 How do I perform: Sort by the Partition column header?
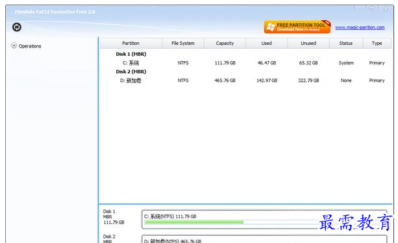(131, 43)
